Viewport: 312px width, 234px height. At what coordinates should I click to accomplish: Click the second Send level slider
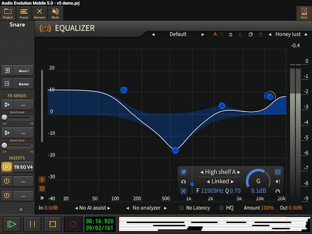pos(17,146)
